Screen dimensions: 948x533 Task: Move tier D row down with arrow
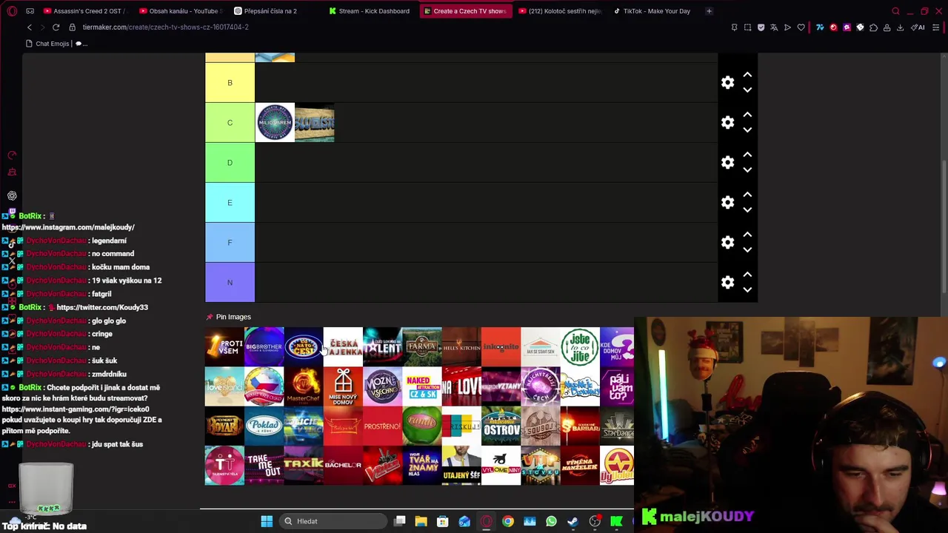click(747, 170)
